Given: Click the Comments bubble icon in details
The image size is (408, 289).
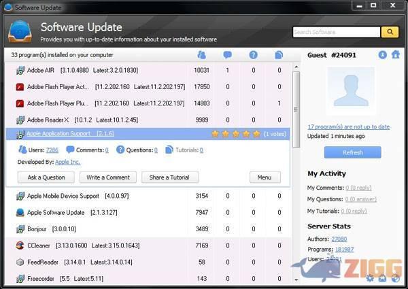Looking at the screenshot, I should 70,150.
